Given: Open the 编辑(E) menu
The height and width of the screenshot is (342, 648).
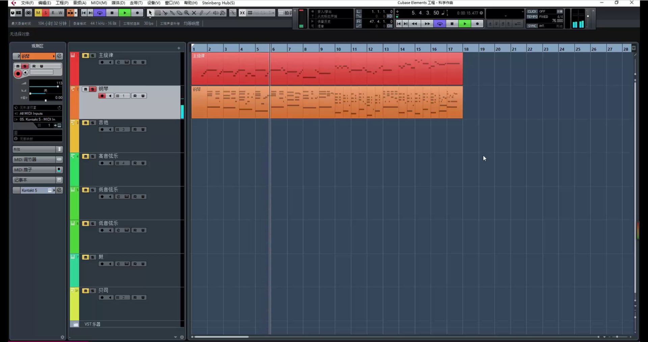Looking at the screenshot, I should click(x=45, y=3).
